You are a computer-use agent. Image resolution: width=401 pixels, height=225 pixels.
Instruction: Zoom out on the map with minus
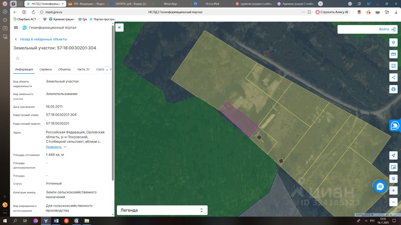click(x=393, y=202)
